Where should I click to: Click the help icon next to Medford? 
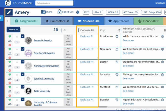click(x=117, y=87)
